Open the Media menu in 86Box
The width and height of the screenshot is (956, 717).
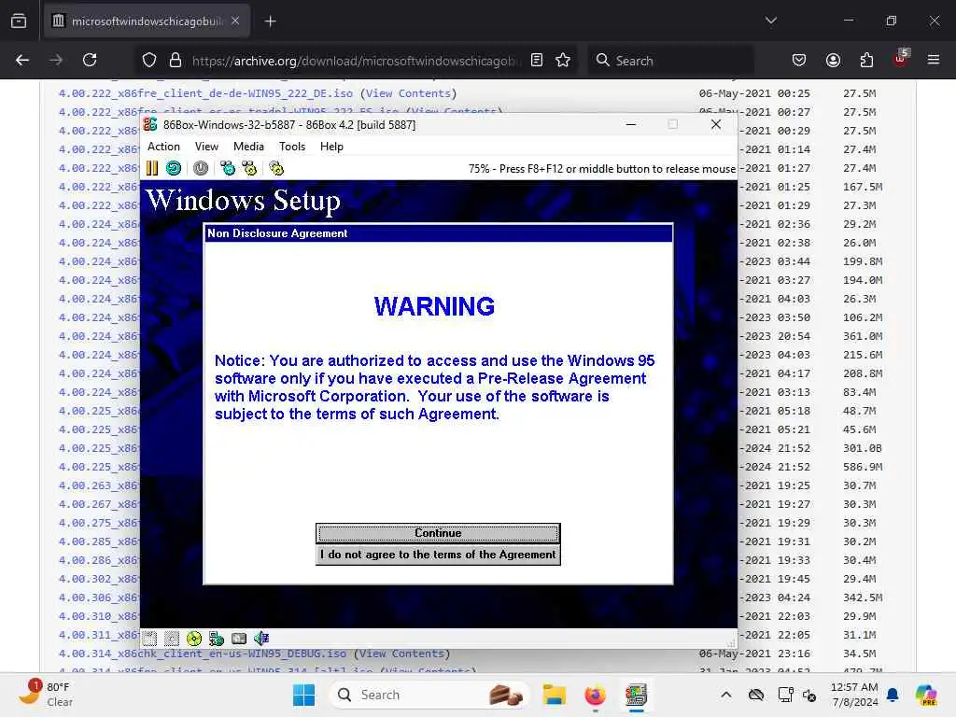(x=248, y=147)
